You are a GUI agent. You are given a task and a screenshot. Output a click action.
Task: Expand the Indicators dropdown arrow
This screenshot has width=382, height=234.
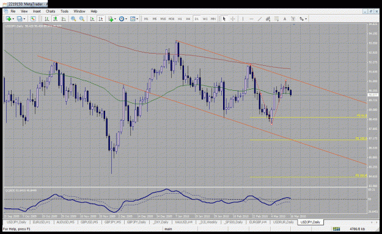115,19
